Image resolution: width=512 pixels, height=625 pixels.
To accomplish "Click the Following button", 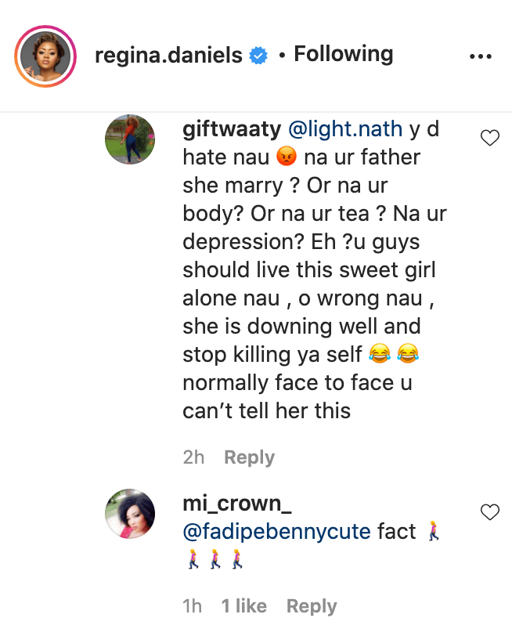I will point(343,54).
